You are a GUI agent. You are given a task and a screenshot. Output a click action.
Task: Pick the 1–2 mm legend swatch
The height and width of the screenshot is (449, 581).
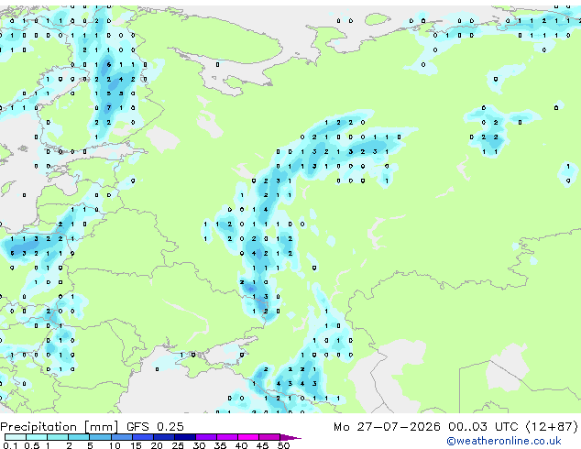(58, 437)
